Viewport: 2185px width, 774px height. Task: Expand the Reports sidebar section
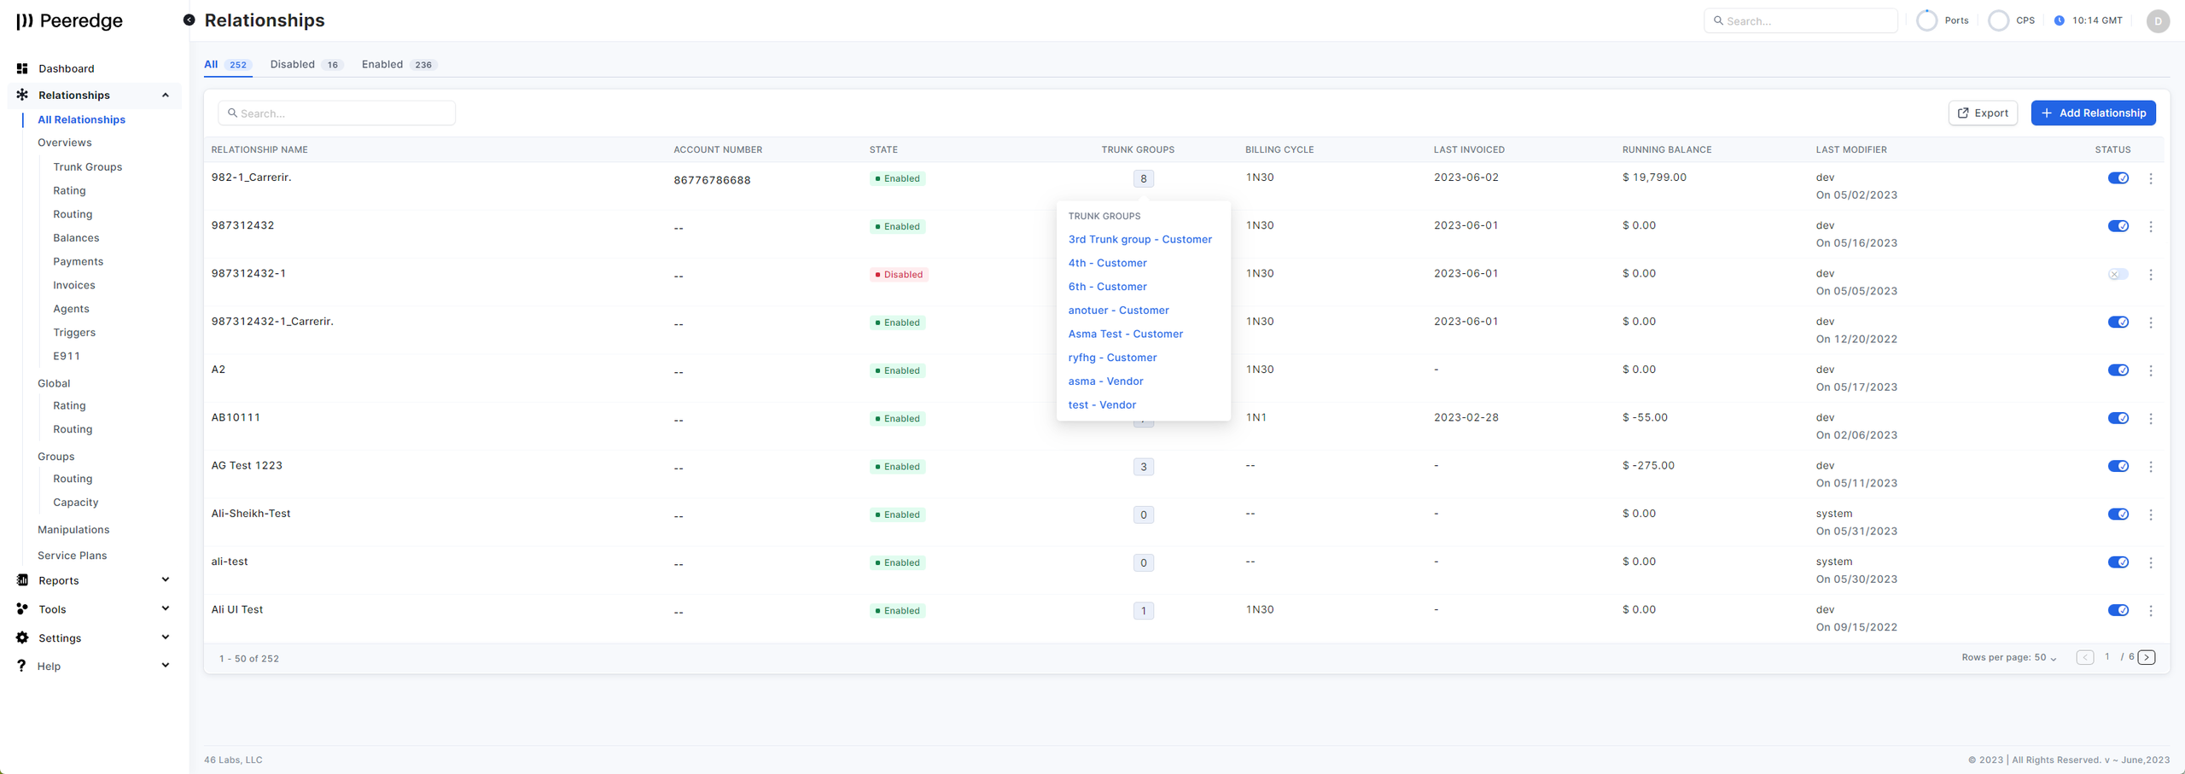(166, 580)
